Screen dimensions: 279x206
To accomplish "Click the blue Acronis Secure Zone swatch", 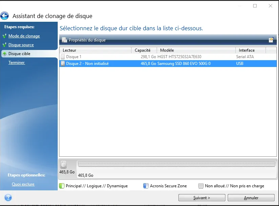I will pyautogui.click(x=146, y=186).
